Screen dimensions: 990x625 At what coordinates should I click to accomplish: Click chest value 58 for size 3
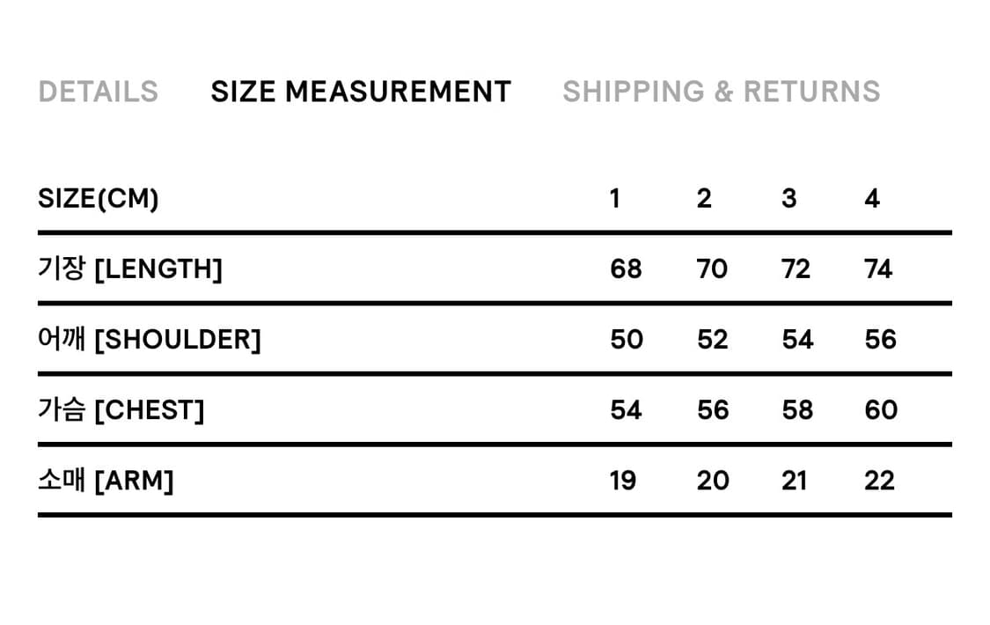coord(797,410)
